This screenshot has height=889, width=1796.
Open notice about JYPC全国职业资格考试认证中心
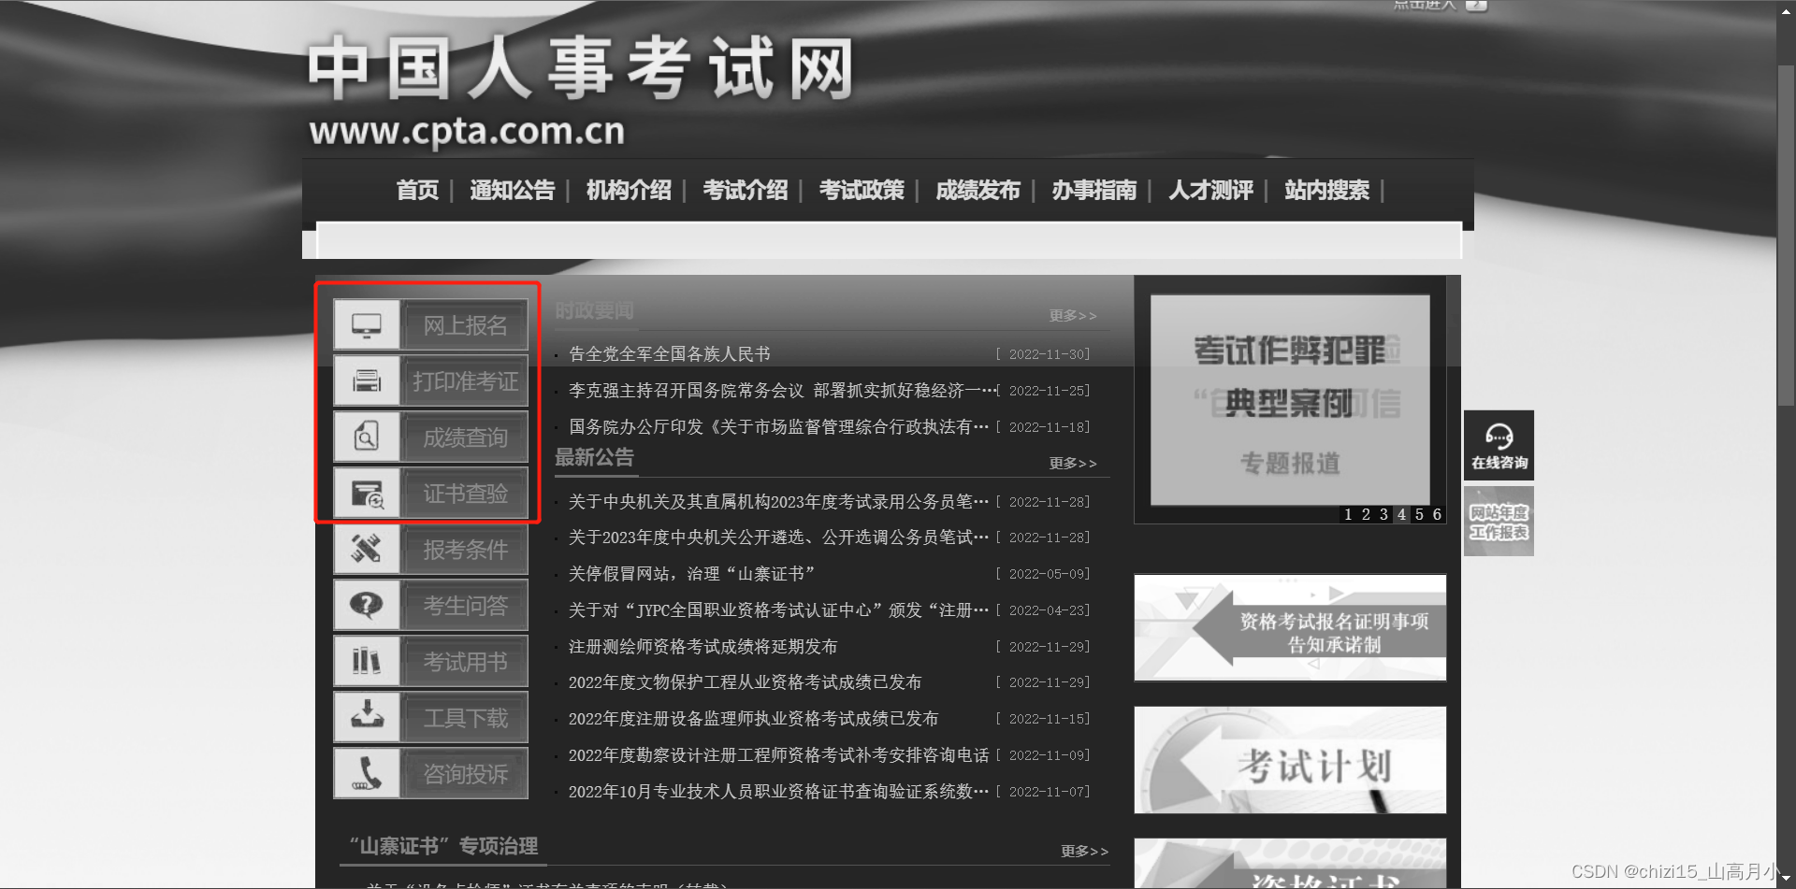[x=778, y=610]
